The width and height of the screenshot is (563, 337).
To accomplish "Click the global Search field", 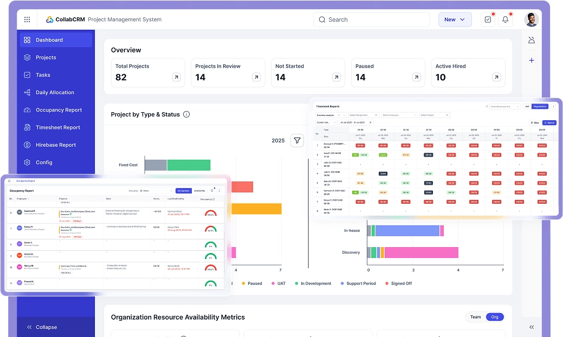I will click(371, 19).
